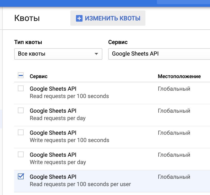Click the text 'Write requests per 100 seconds'
Screen dimensions: 210x195
click(69, 140)
